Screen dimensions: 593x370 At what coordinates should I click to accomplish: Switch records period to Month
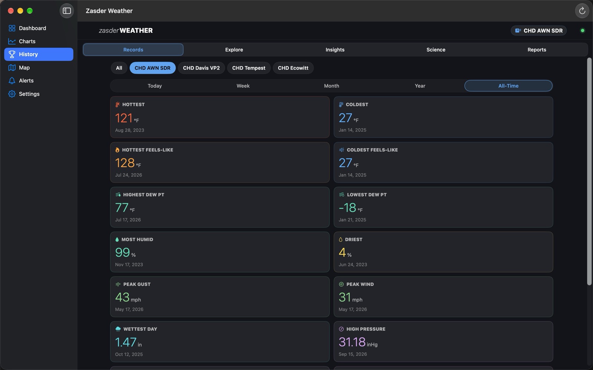(331, 86)
